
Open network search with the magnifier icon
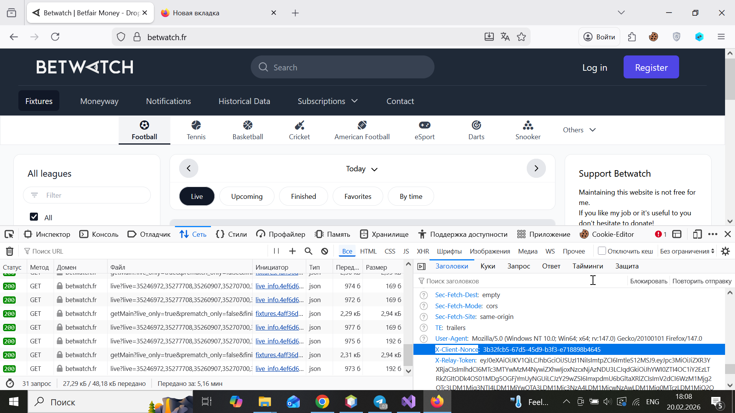pos(308,251)
